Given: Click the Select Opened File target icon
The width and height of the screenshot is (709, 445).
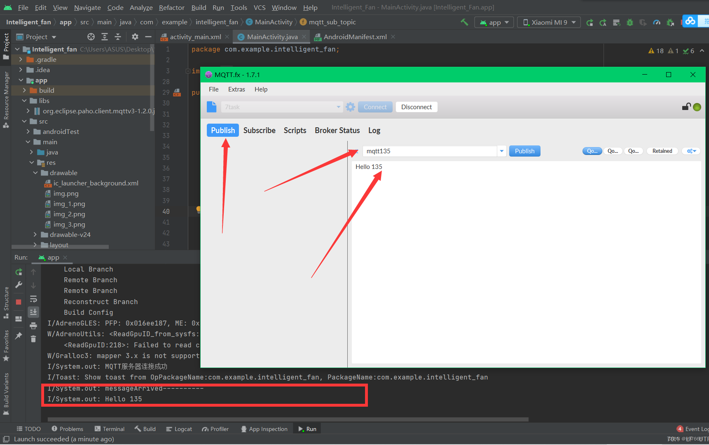Looking at the screenshot, I should [91, 37].
